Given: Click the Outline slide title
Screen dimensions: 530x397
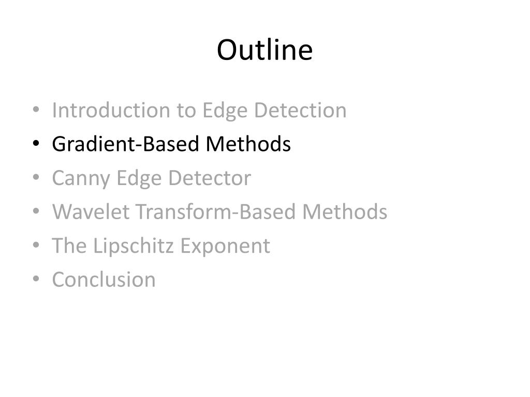Looking at the screenshot, I should 264,50.
